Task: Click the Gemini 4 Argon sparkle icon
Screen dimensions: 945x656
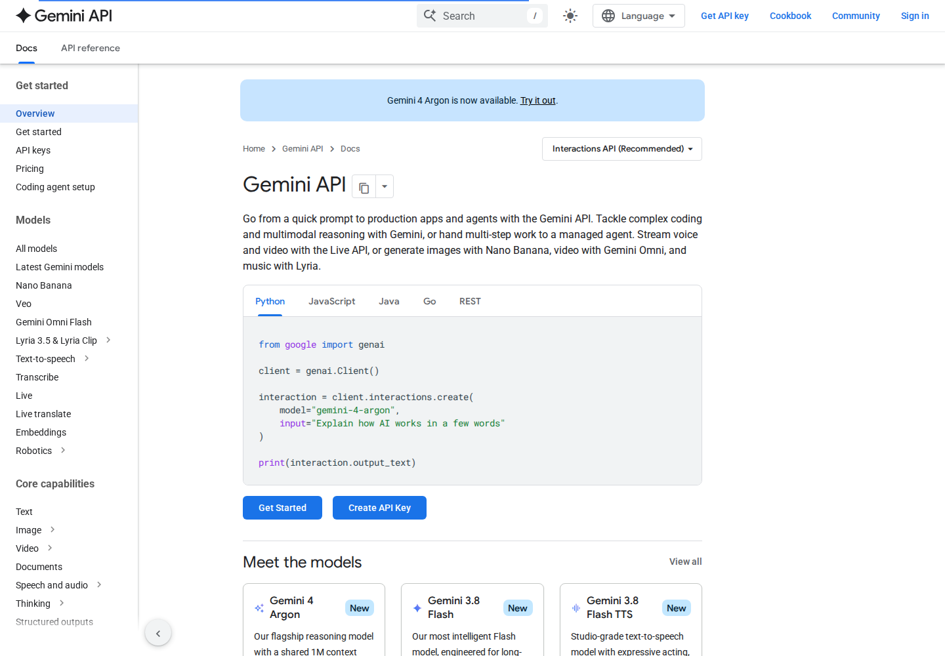Action: click(259, 608)
